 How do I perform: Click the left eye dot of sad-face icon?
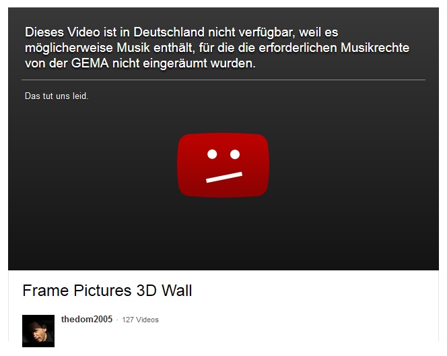(x=212, y=154)
